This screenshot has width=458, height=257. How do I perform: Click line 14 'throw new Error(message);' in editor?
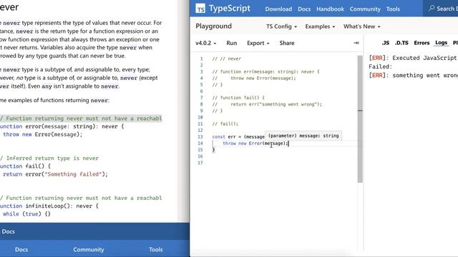pyautogui.click(x=255, y=143)
